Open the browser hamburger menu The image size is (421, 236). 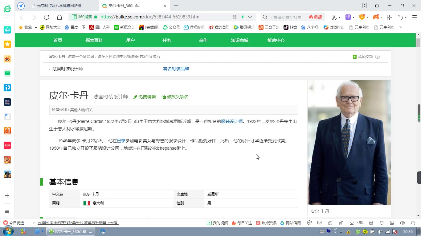[414, 17]
